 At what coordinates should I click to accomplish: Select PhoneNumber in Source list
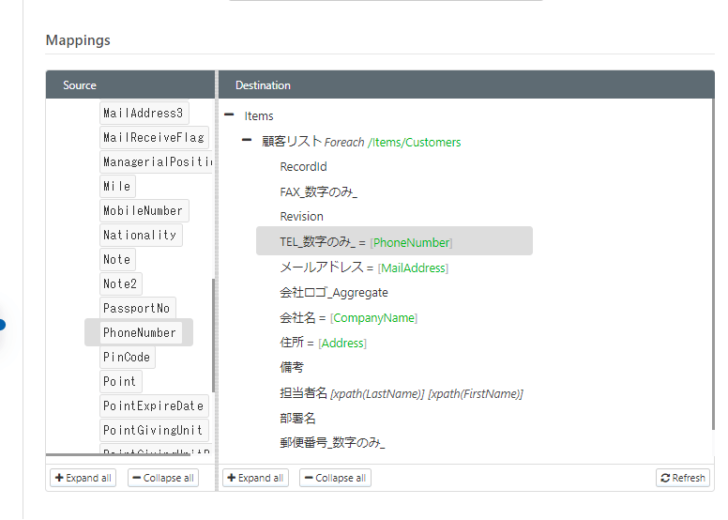click(x=140, y=332)
